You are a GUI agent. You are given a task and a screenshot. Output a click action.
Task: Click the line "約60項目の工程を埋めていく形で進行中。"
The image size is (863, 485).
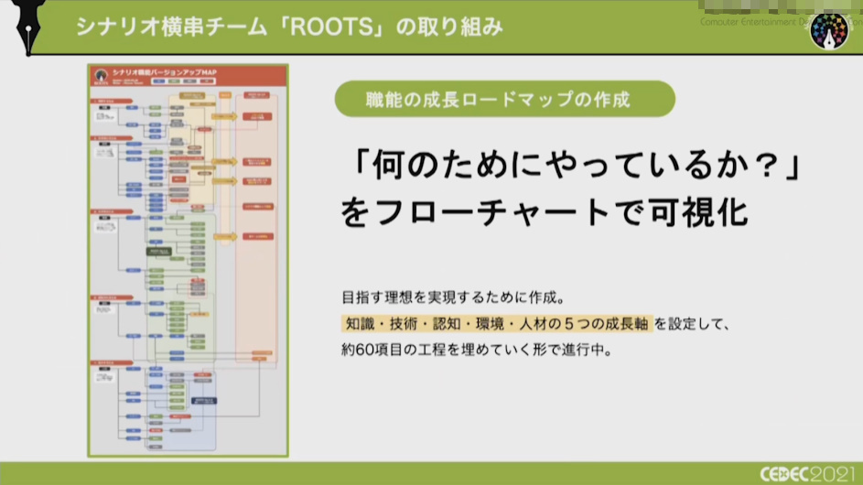click(475, 350)
